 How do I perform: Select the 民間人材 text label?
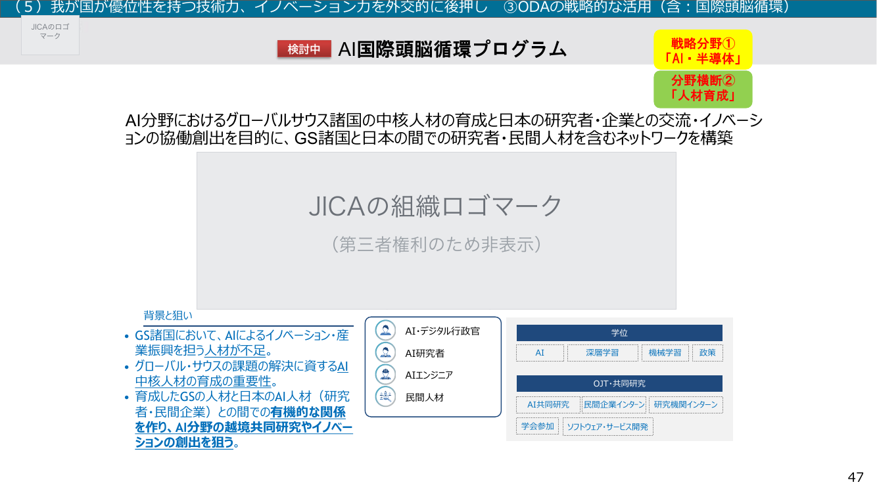pyautogui.click(x=425, y=398)
